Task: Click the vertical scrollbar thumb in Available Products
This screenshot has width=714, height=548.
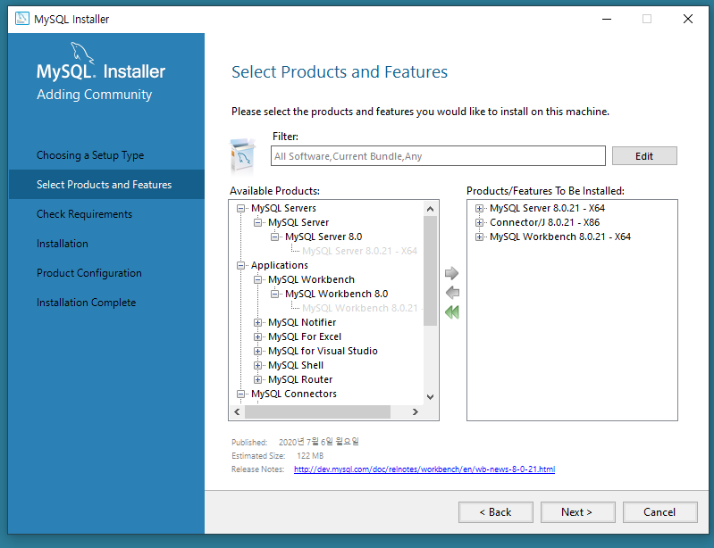Action: 430,271
